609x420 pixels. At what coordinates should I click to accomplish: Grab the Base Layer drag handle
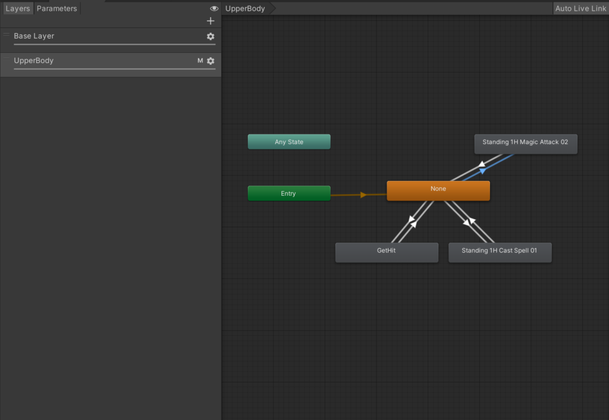pos(6,35)
